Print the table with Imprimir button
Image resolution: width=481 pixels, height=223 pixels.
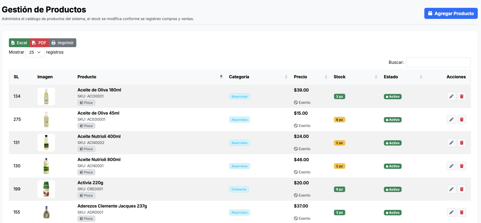coord(63,43)
